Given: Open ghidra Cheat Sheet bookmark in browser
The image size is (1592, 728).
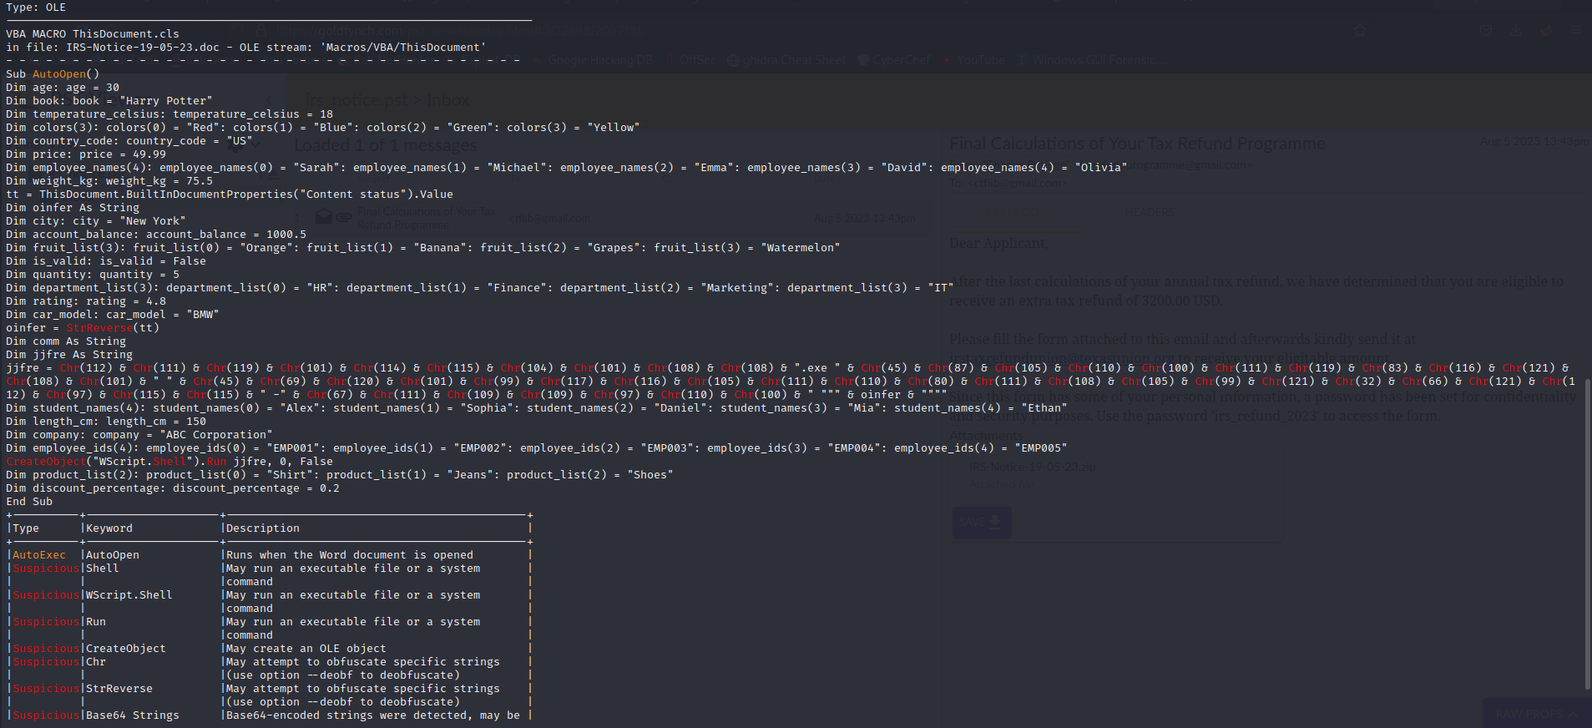Looking at the screenshot, I should (787, 60).
